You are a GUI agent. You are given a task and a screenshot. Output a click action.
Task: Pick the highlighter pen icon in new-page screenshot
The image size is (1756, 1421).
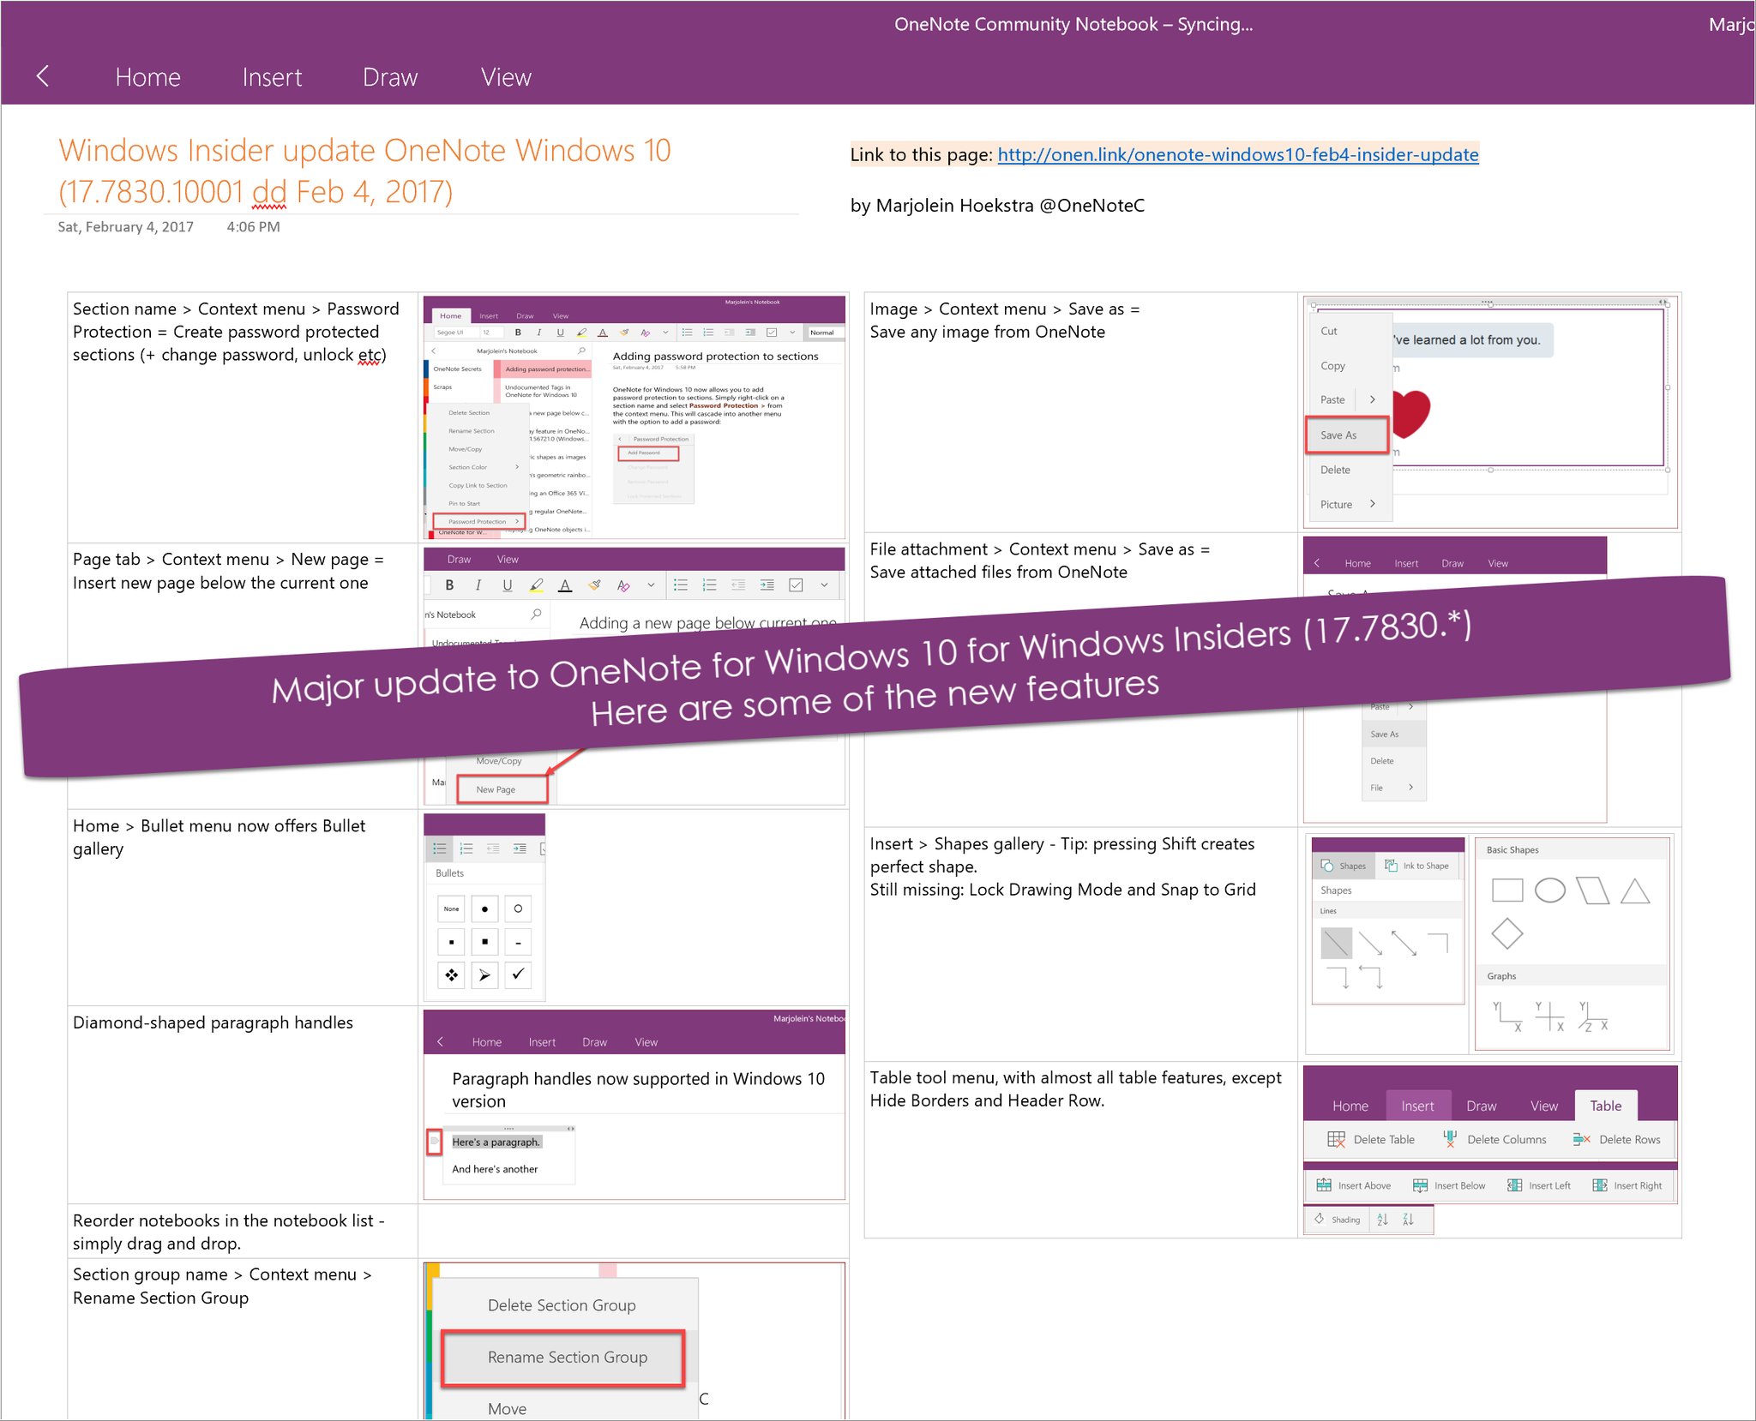click(536, 585)
